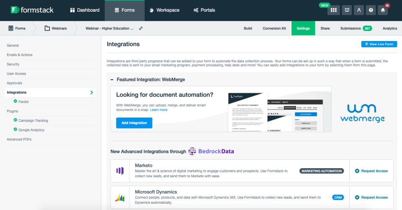
Task: Open Approvals settings
Action: tap(14, 83)
